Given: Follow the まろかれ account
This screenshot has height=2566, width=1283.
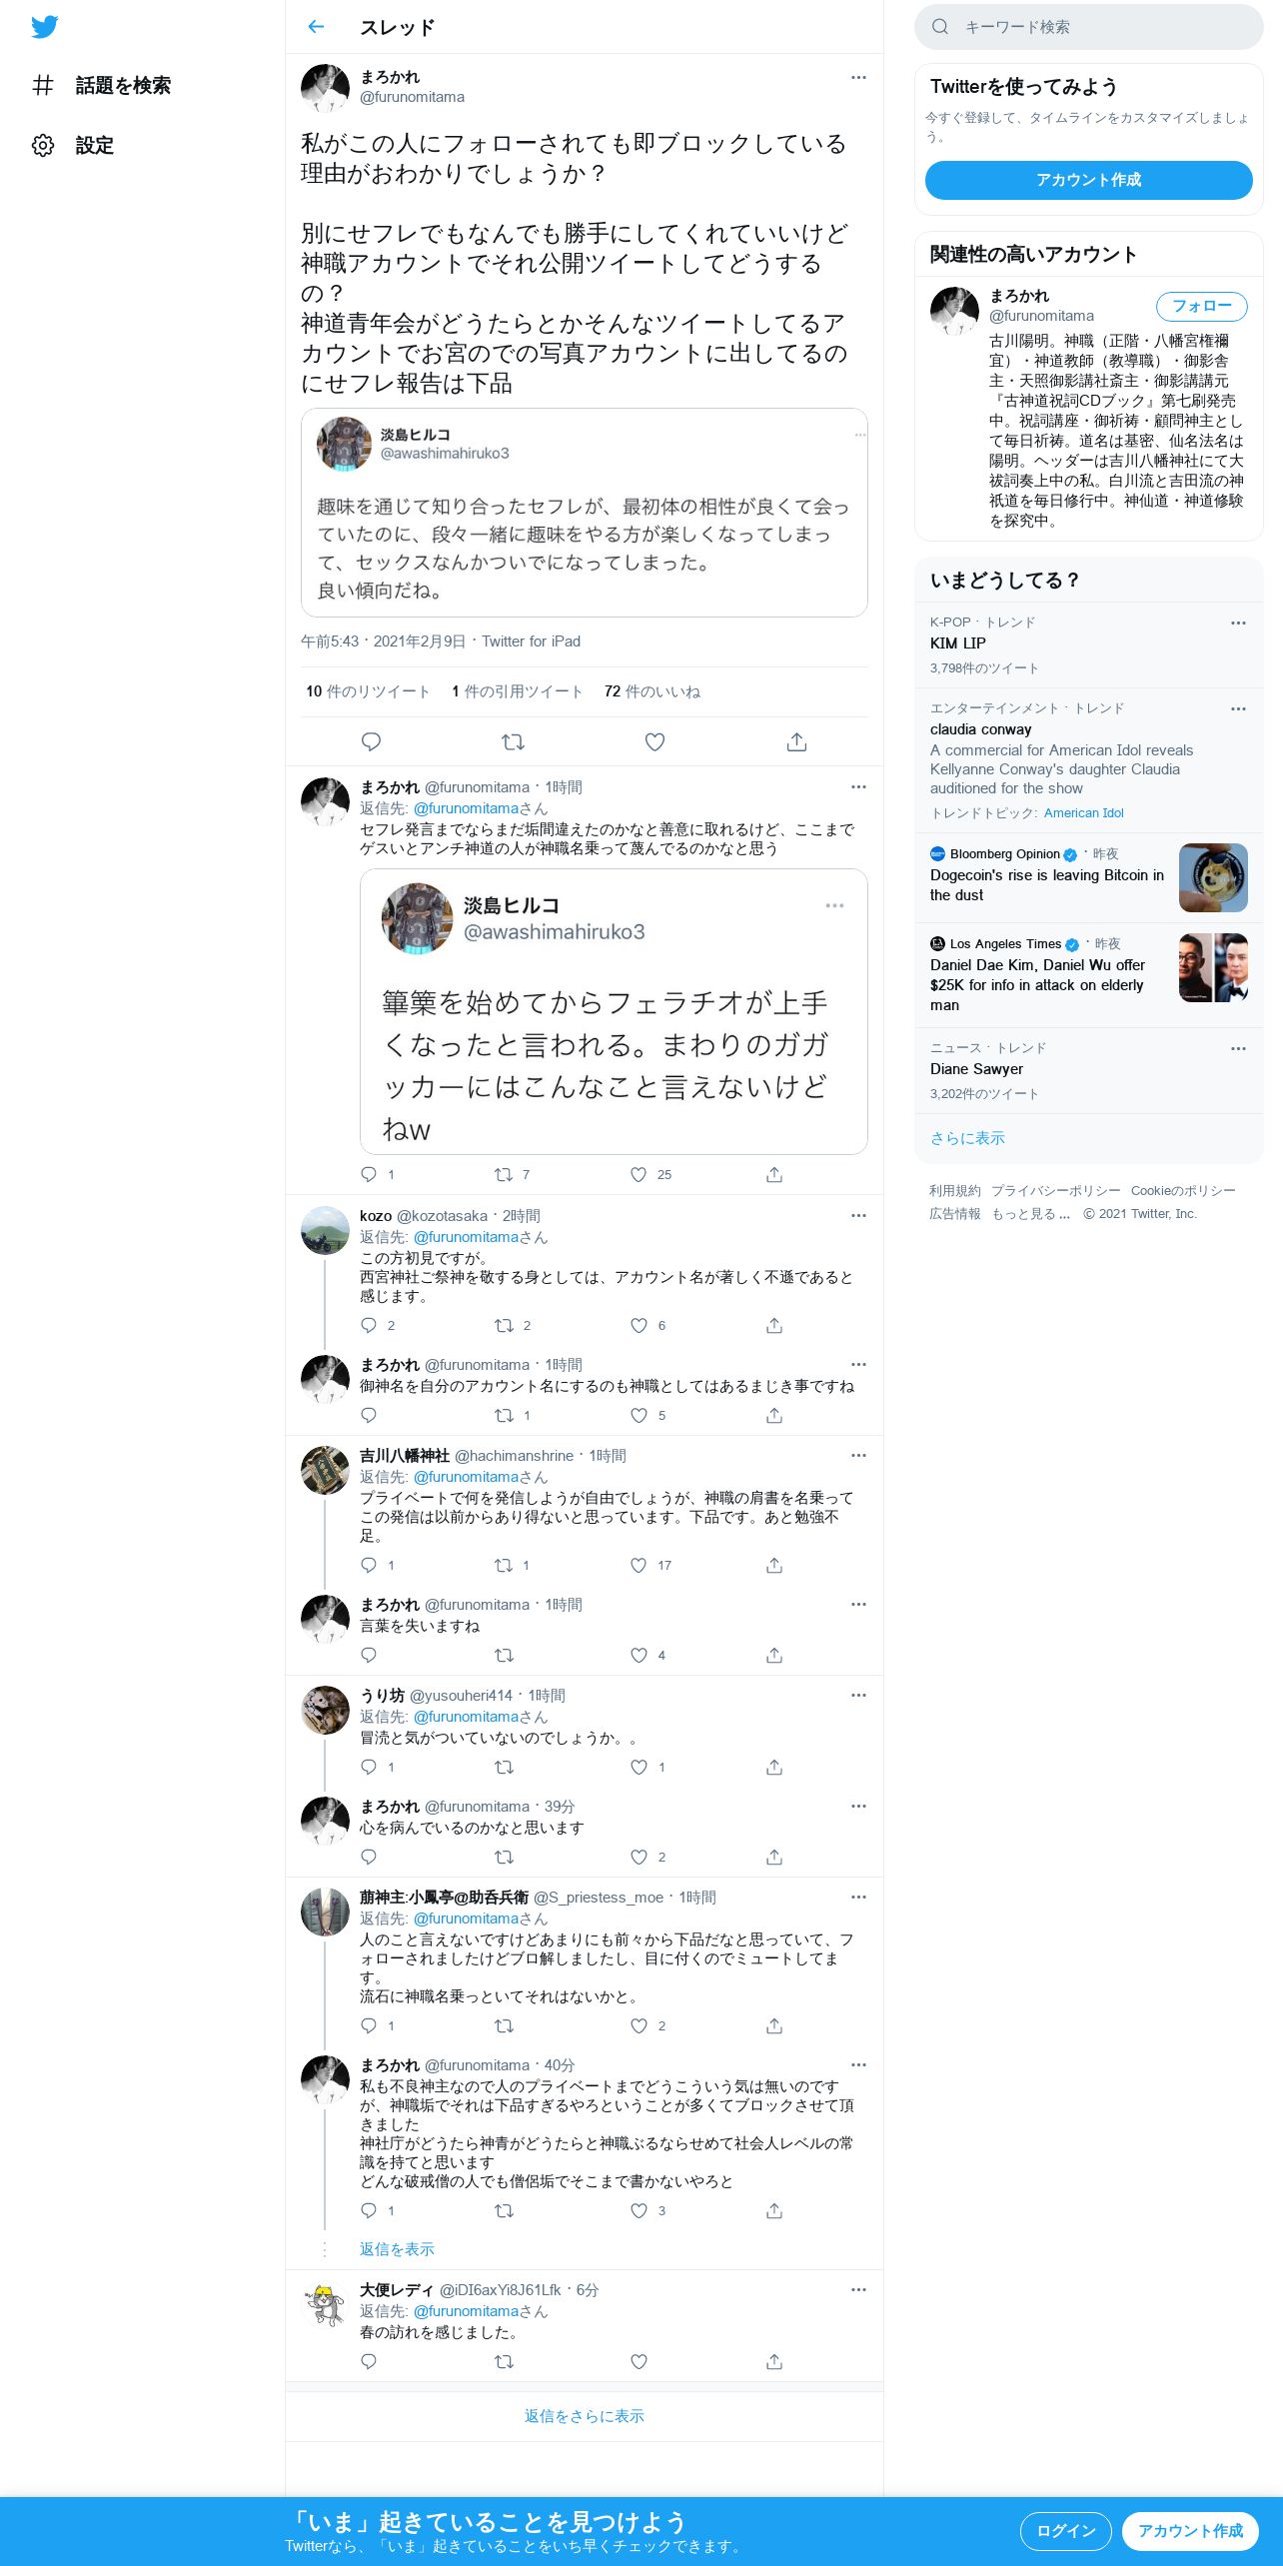Looking at the screenshot, I should coord(1201,306).
